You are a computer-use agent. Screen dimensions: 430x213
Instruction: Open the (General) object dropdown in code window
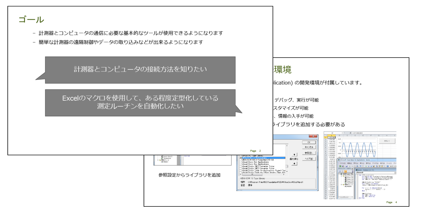(395, 173)
